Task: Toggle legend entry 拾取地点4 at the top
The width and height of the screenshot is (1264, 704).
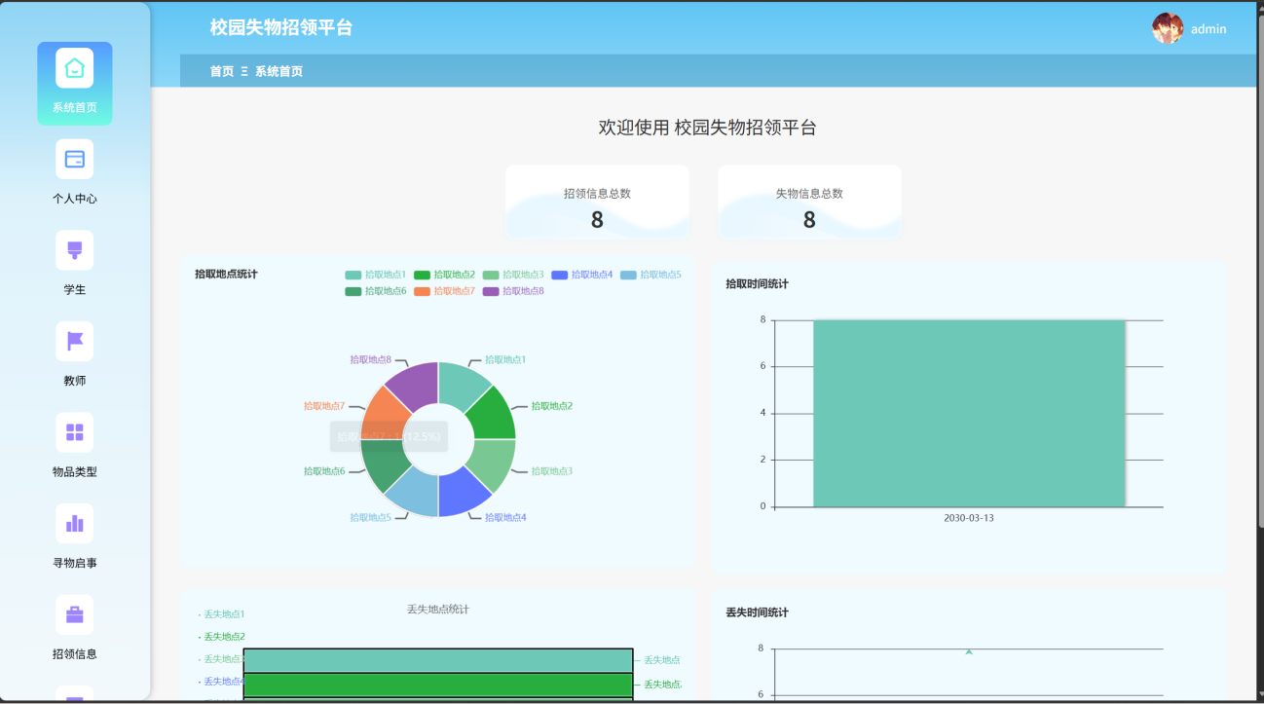Action: pyautogui.click(x=582, y=275)
